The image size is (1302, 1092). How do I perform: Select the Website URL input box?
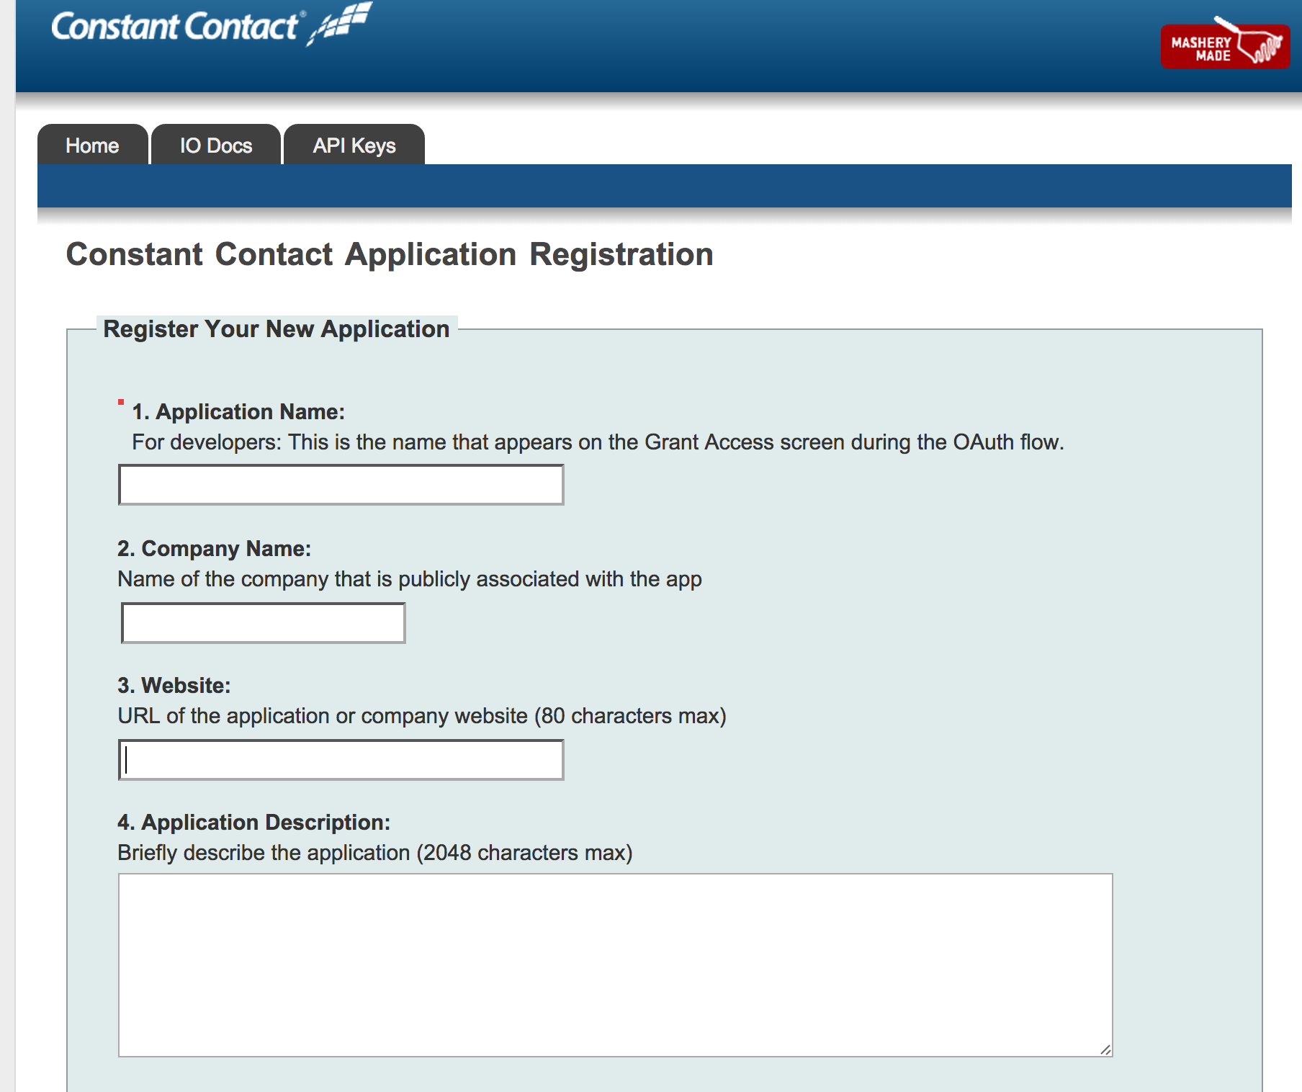341,760
